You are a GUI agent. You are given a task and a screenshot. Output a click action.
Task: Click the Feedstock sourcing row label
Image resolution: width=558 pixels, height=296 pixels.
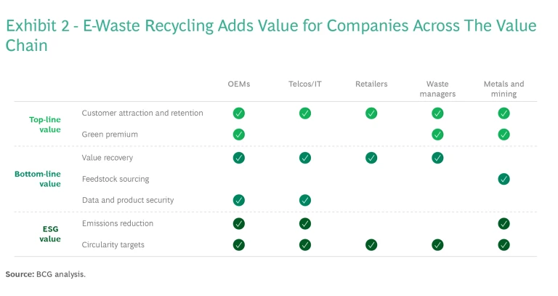pos(116,179)
